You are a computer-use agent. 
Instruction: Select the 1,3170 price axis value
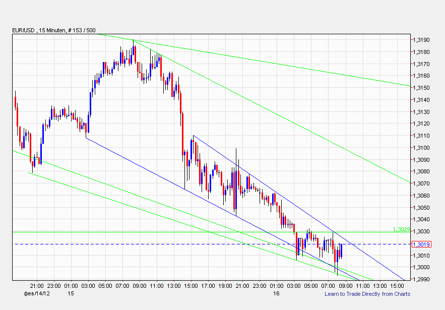(421, 64)
